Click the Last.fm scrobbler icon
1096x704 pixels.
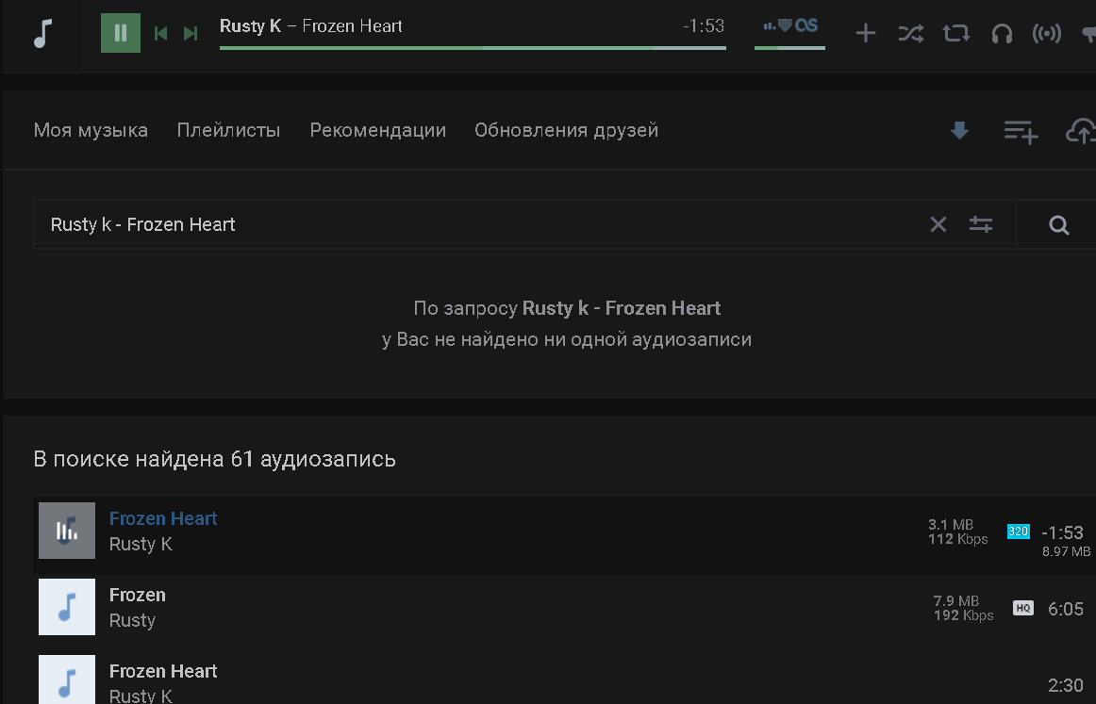pyautogui.click(x=790, y=25)
